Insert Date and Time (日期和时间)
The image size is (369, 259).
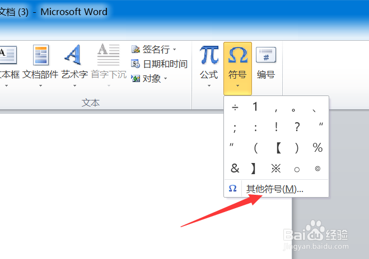[x=160, y=64]
